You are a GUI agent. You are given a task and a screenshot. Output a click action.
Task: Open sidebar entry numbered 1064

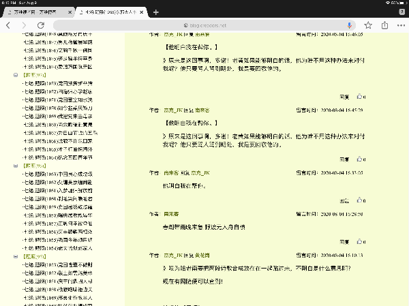(x=58, y=157)
